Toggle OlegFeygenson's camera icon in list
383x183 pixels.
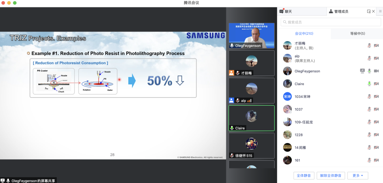(376, 71)
